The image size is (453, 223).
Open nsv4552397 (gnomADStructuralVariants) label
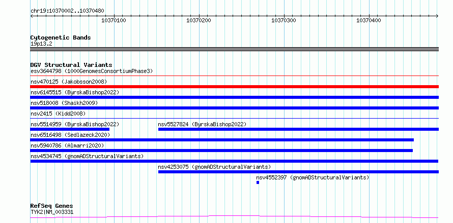313,177
